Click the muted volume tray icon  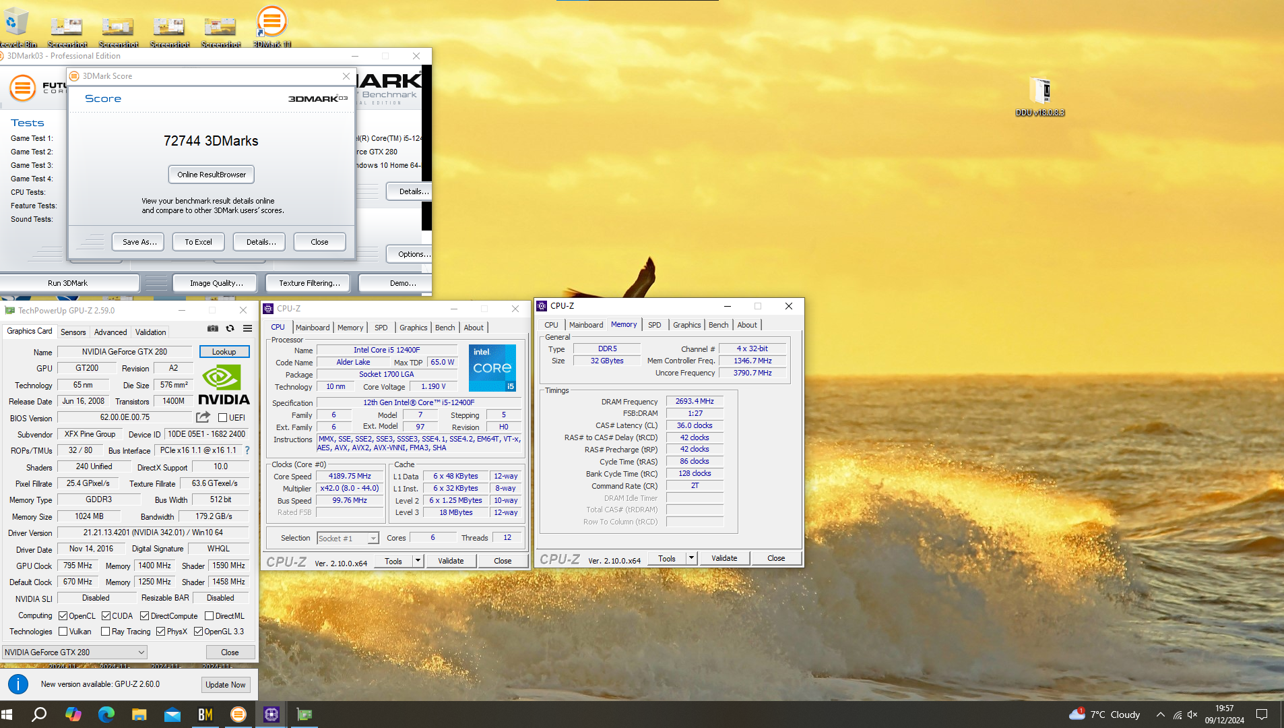click(x=1192, y=715)
